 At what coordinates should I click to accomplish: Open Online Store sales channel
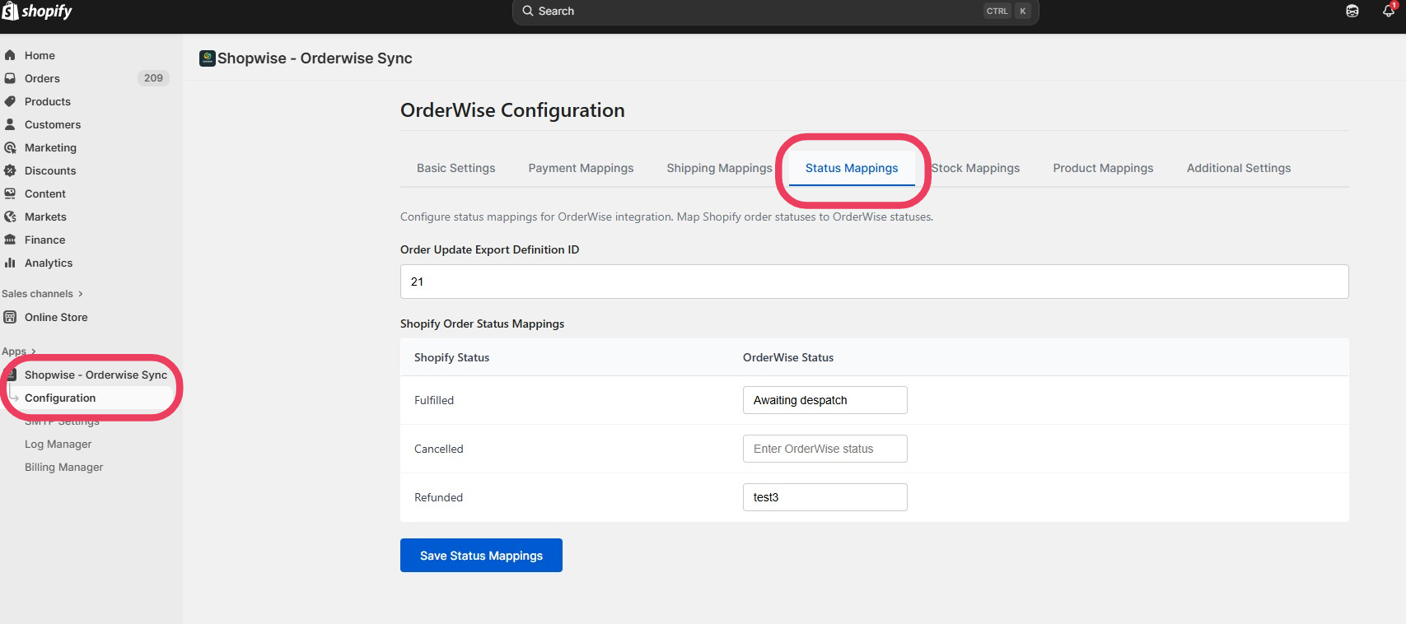[x=56, y=317]
